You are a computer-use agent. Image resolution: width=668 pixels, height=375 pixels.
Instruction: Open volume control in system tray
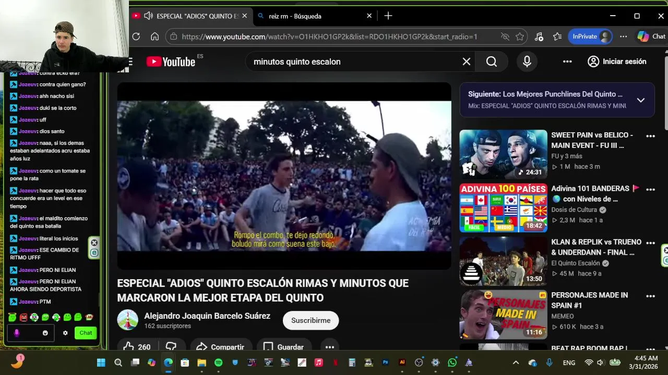pyautogui.click(x=600, y=362)
